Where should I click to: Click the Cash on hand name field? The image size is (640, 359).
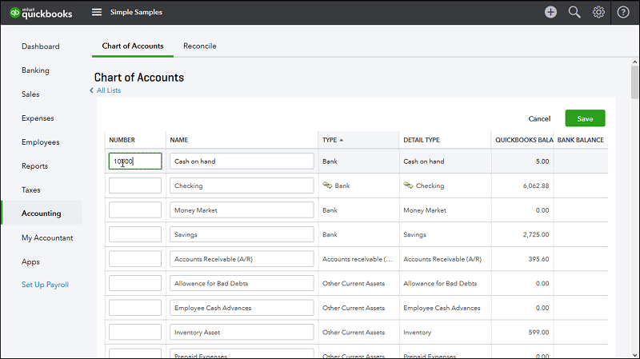click(x=242, y=162)
